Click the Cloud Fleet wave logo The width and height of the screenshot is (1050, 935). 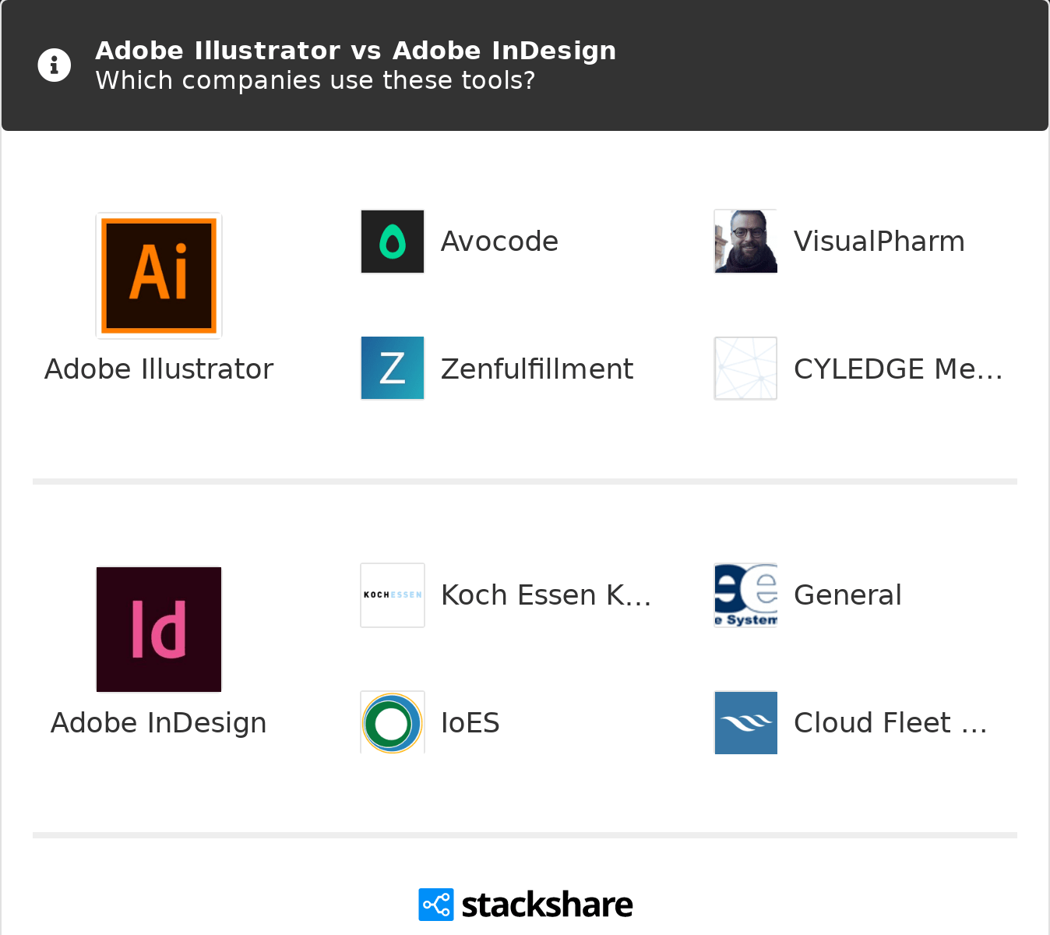[x=745, y=722]
